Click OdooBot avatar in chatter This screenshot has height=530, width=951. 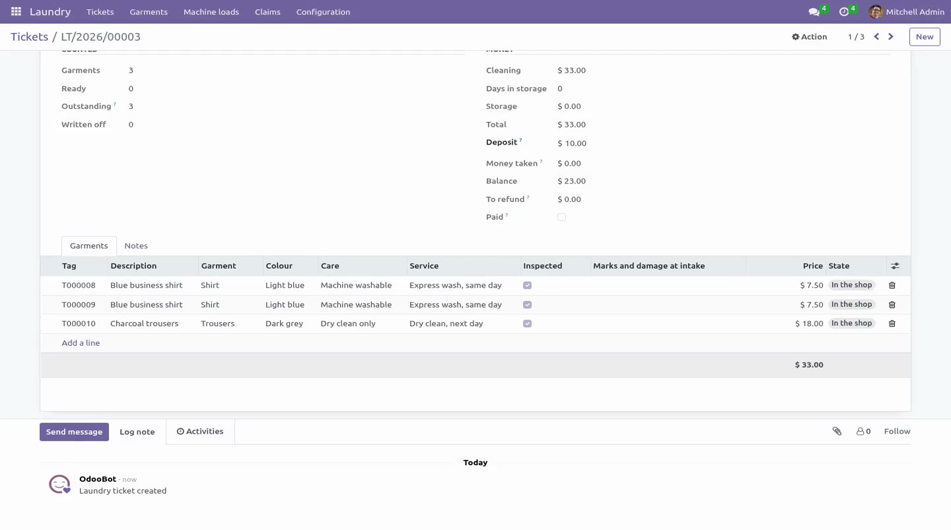click(59, 484)
